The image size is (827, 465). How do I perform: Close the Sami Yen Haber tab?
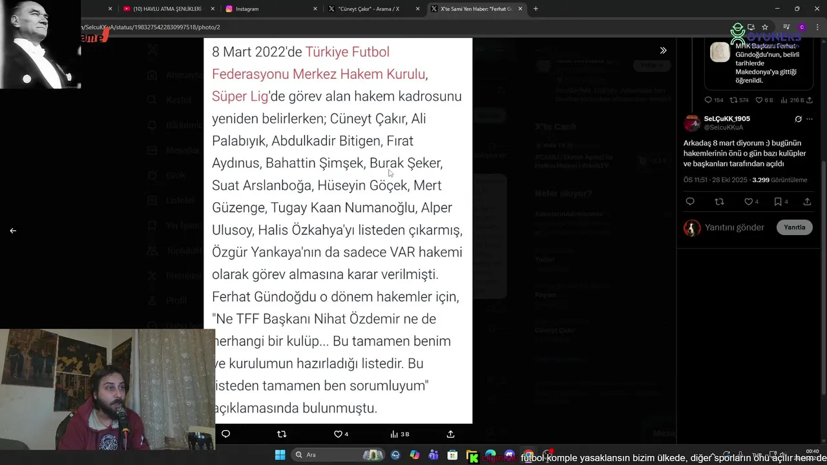coord(521,9)
